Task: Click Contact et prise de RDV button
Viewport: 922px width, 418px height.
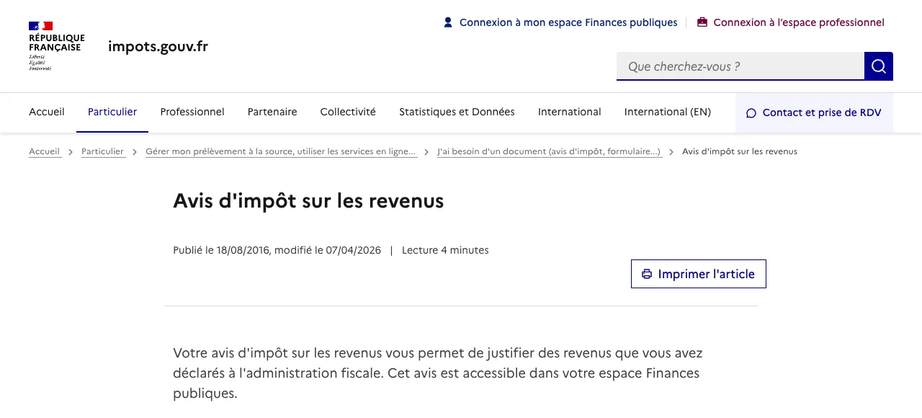Action: (814, 112)
